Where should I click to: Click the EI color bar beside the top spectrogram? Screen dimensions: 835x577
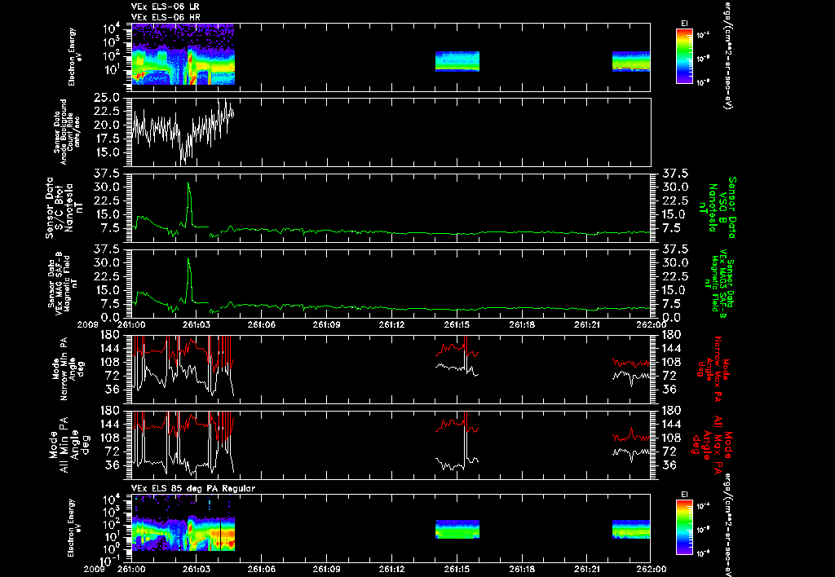coord(684,56)
